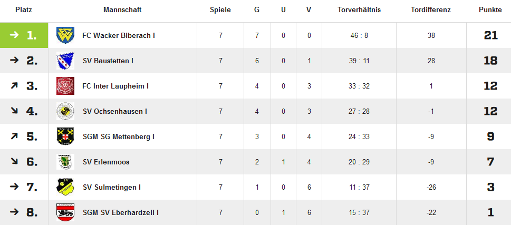
Task: Click the FC Wacker Biberach club crest
Action: (65, 35)
